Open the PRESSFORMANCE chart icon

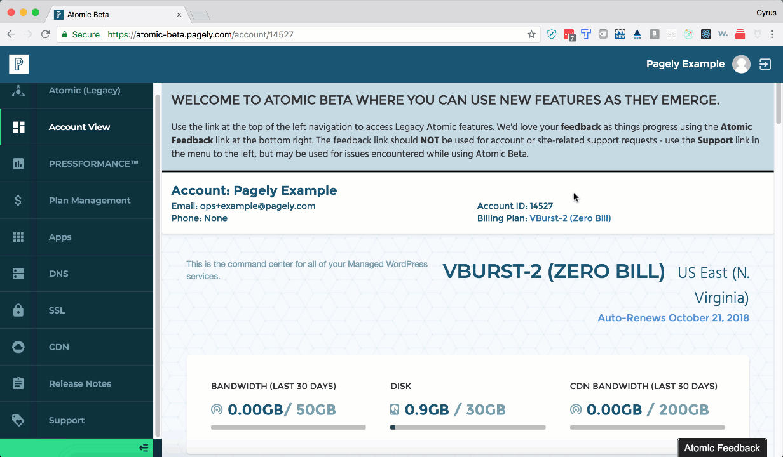pos(18,164)
